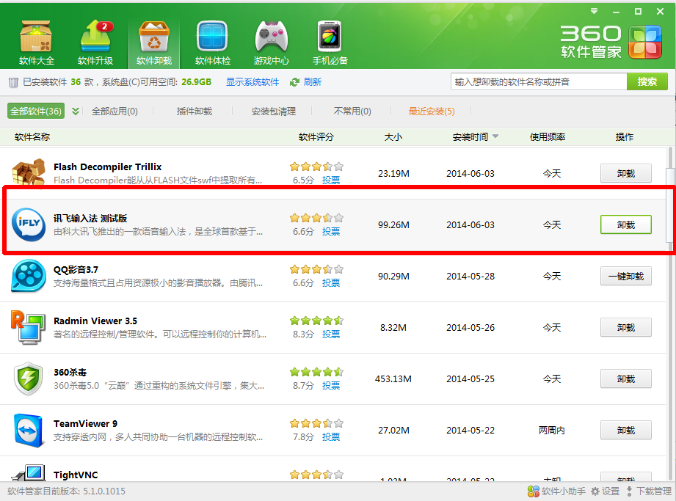Image resolution: width=676 pixels, height=501 pixels.
Task: Open the title bar dropdown menu arrow
Action: tap(594, 11)
